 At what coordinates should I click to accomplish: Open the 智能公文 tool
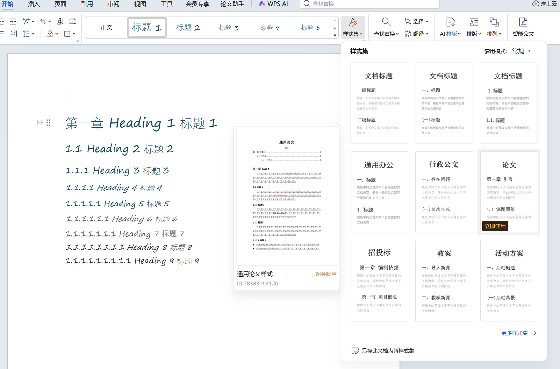click(x=523, y=22)
